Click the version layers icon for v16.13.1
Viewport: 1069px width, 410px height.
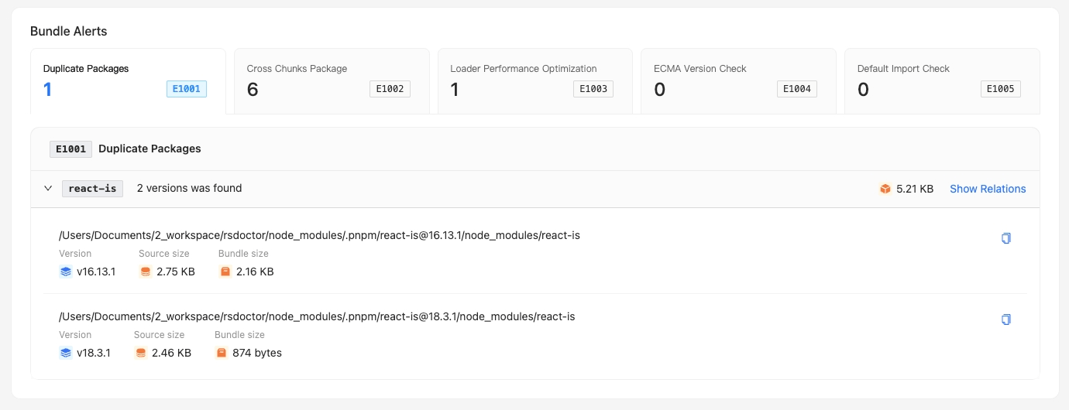click(x=65, y=272)
